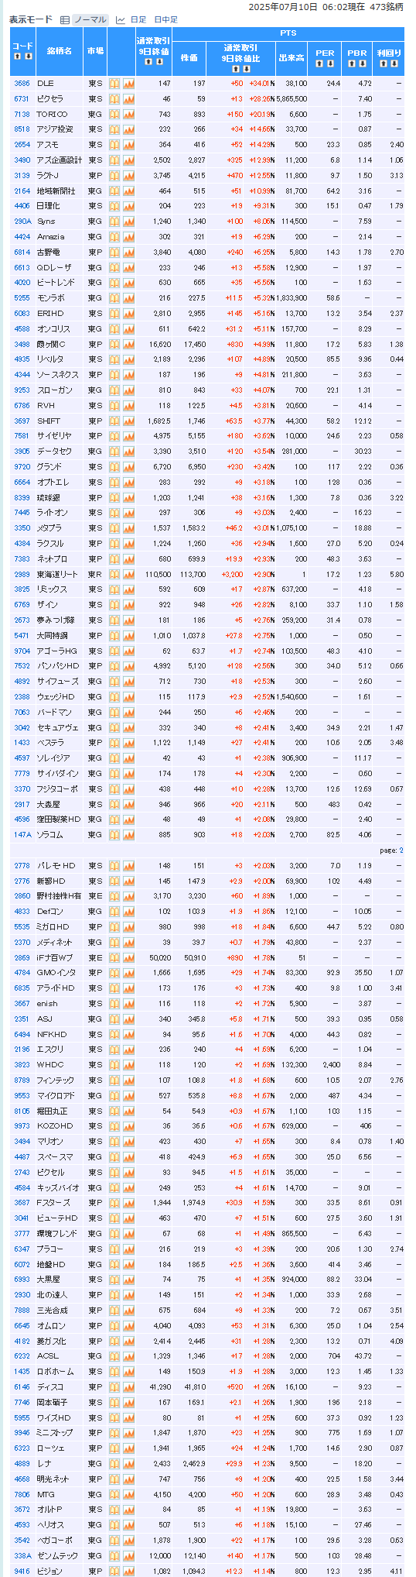Open the chart icon for MTG

click(x=128, y=1493)
